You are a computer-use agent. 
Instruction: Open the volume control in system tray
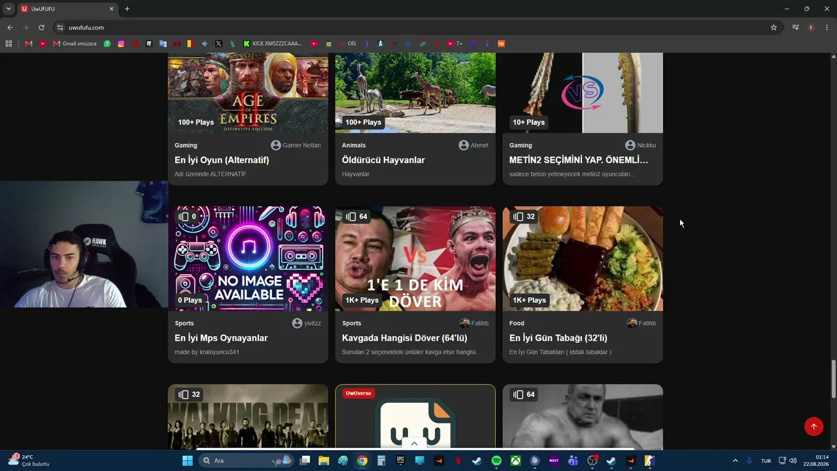pos(793,461)
